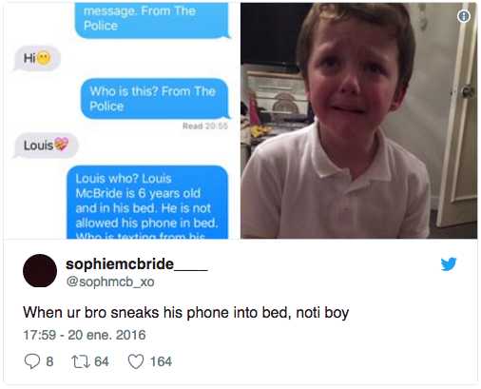Screen dimensions: 481x389
Task: Click the reply speech bubble icon
Action: pos(32,361)
